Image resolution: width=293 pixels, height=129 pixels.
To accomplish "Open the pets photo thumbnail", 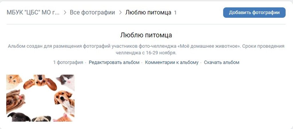I will (x=40, y=98).
